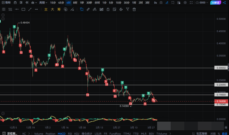
Task: Select the 分时 timeframe
Action: (x=97, y=2)
